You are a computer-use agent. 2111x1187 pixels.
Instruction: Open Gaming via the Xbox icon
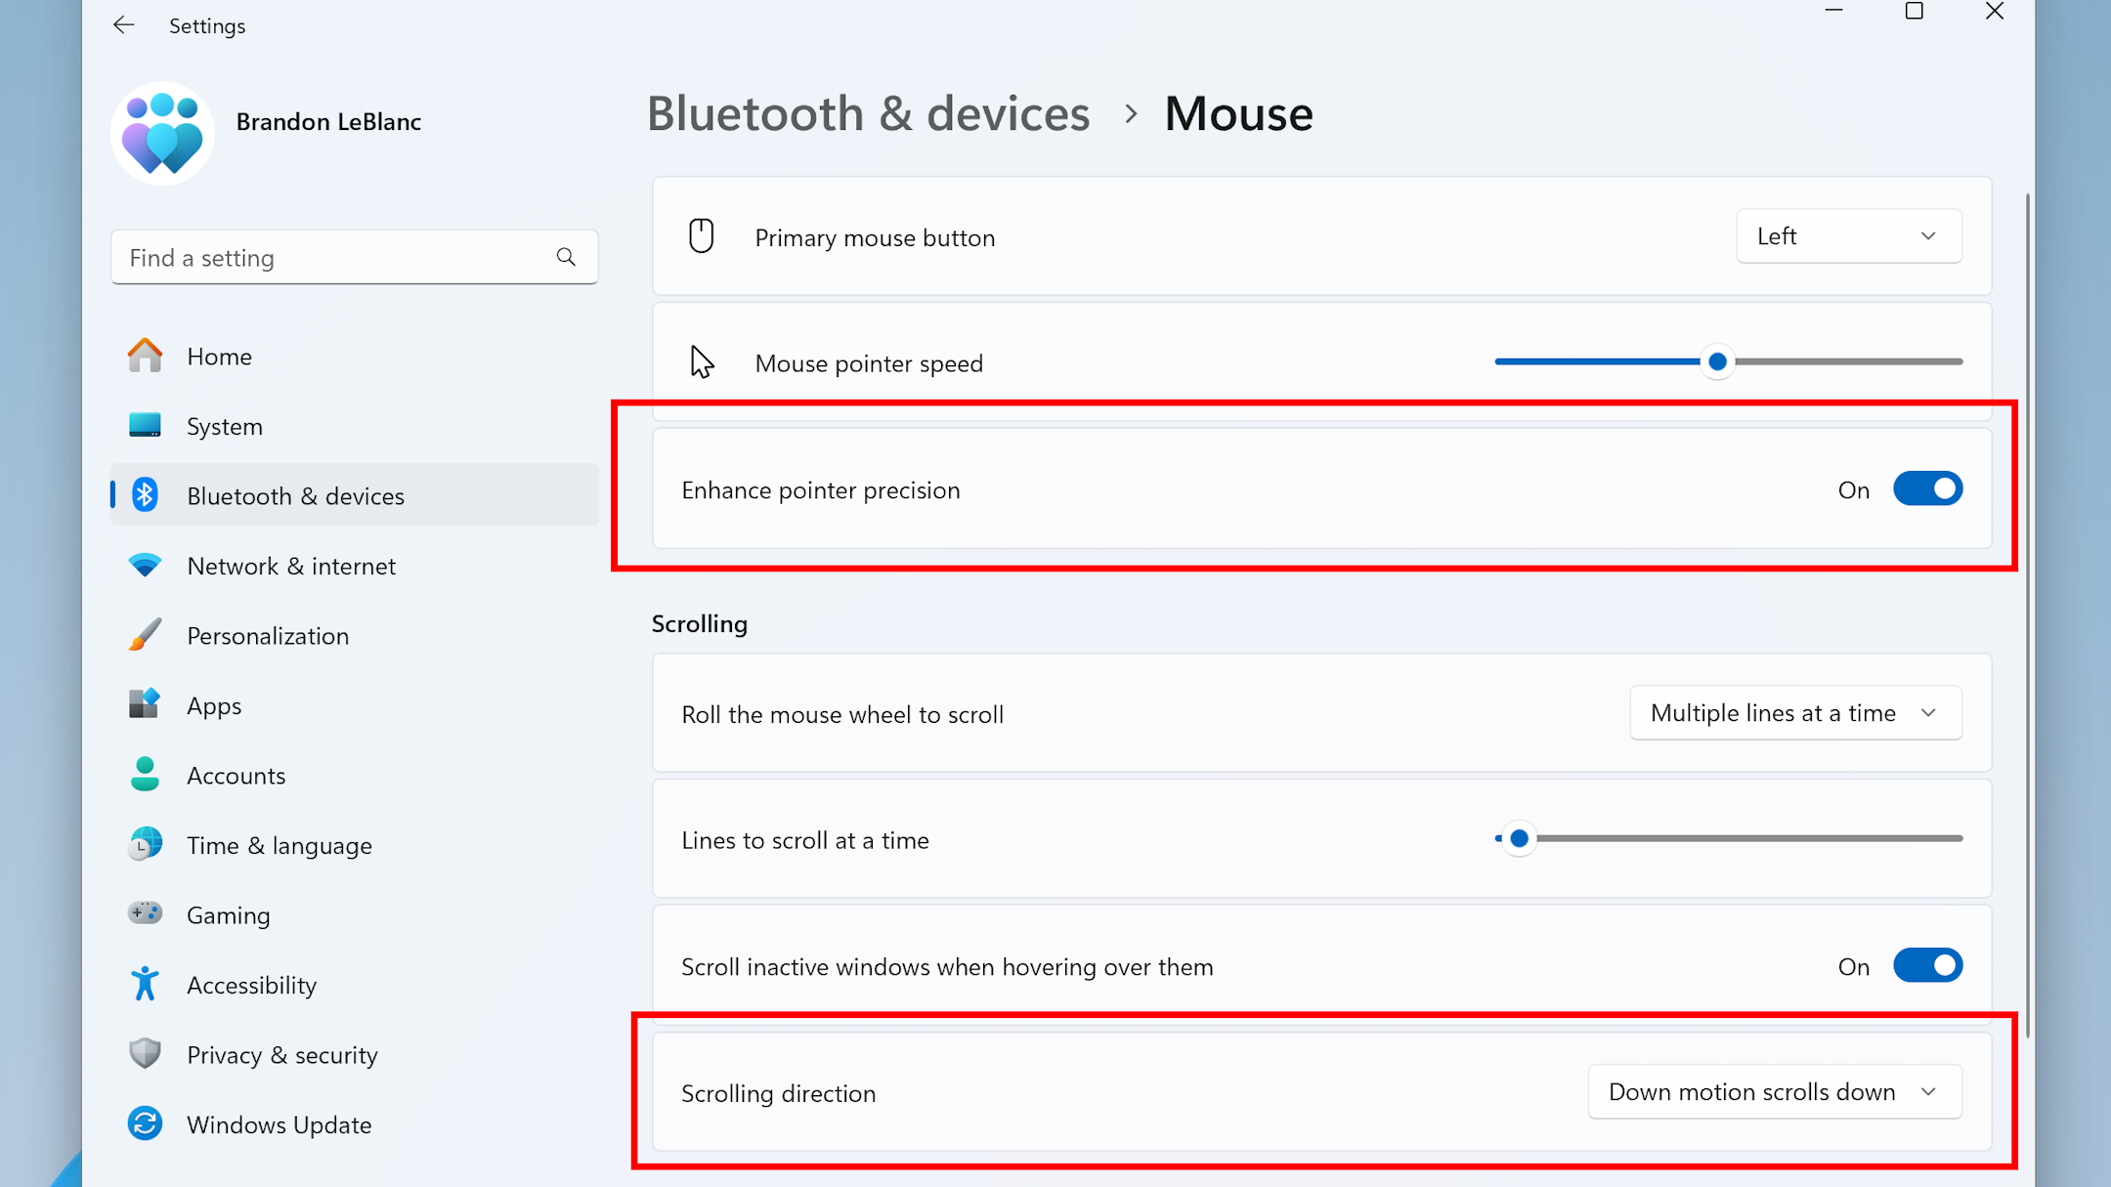point(145,914)
